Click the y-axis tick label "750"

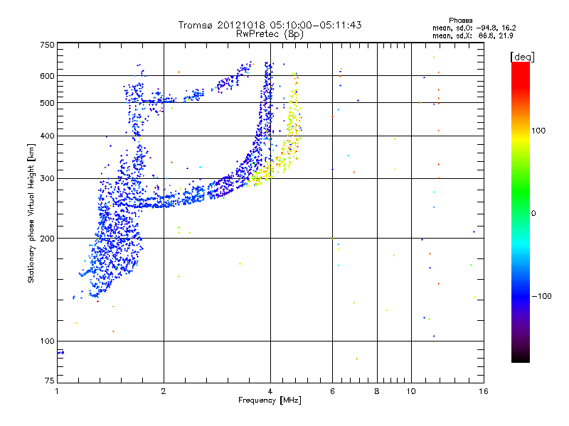pos(48,45)
